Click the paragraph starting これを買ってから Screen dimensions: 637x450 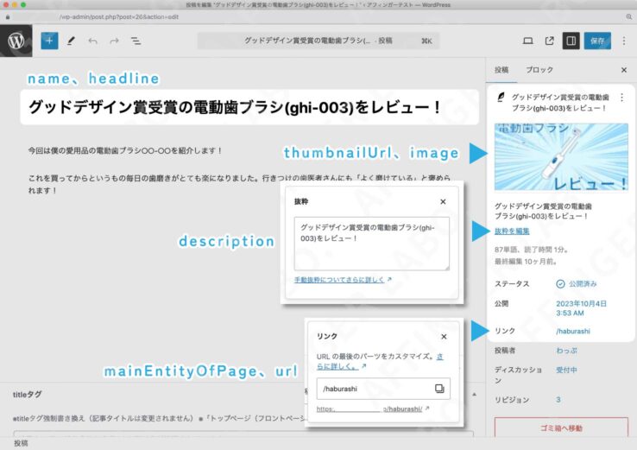pos(239,184)
